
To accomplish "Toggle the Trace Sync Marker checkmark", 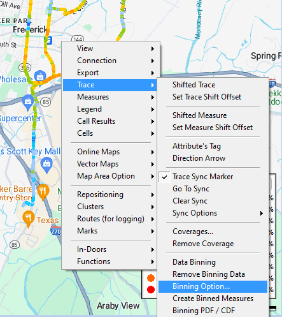I will click(x=165, y=177).
